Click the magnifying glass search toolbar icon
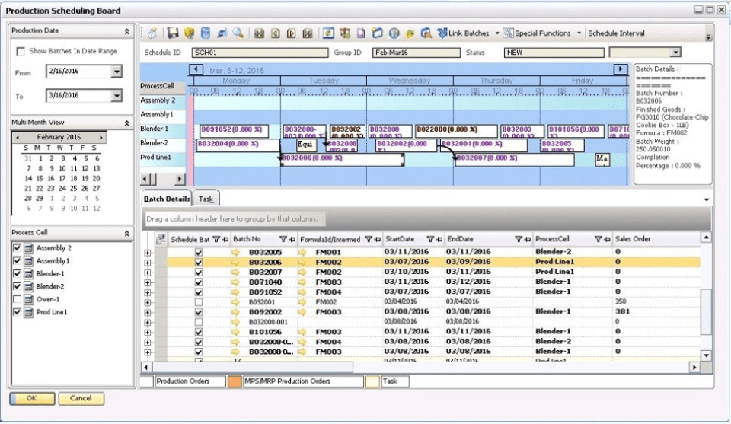This screenshot has height=424, width=731. (x=238, y=33)
